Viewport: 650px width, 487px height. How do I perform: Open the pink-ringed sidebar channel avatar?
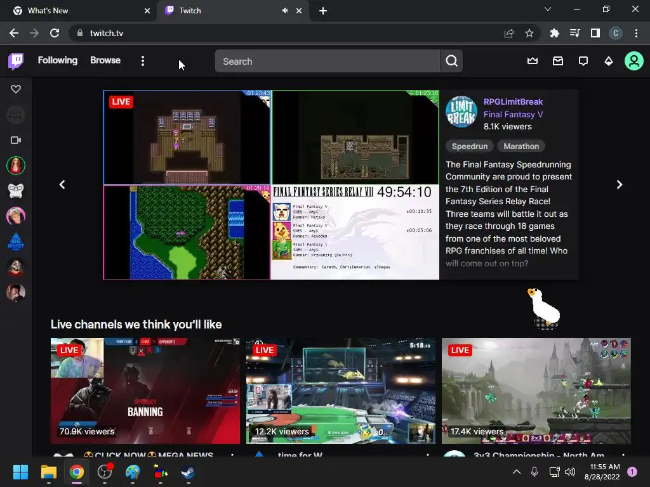click(16, 216)
